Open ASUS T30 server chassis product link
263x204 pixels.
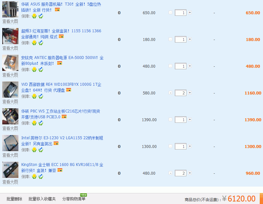pyautogui.click(x=61, y=7)
